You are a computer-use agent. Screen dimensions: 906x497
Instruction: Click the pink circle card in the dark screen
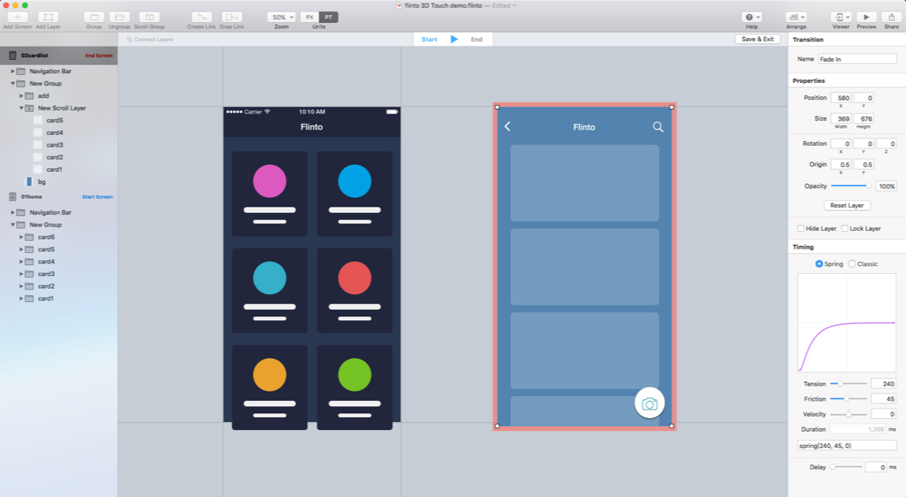pyautogui.click(x=270, y=193)
